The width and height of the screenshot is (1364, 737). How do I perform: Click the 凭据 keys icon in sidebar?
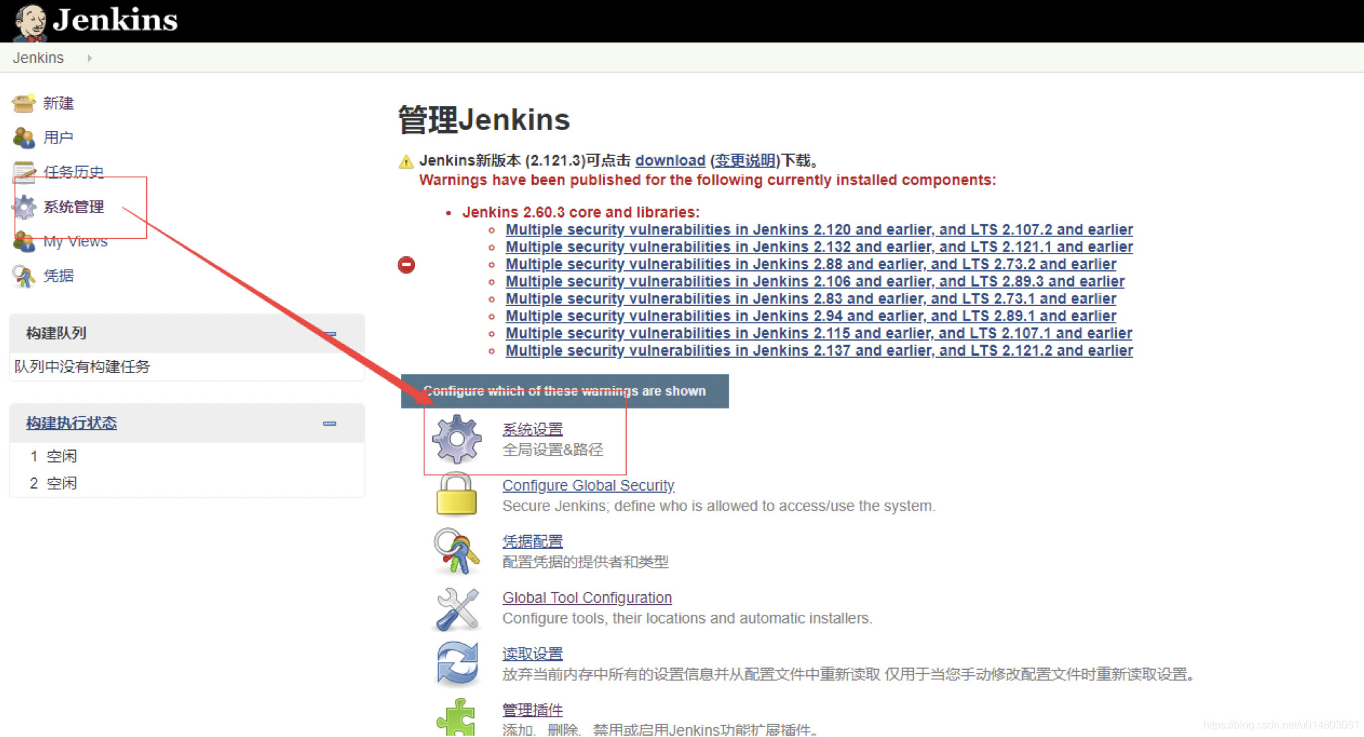[x=24, y=276]
